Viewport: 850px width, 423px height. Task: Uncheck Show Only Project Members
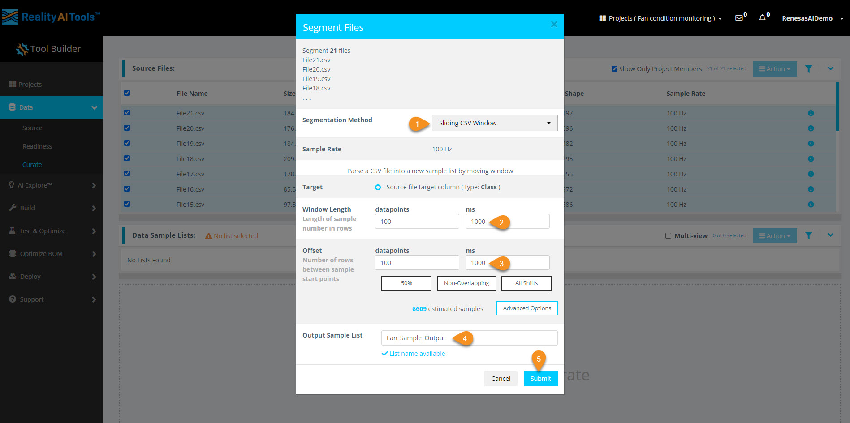coord(615,68)
